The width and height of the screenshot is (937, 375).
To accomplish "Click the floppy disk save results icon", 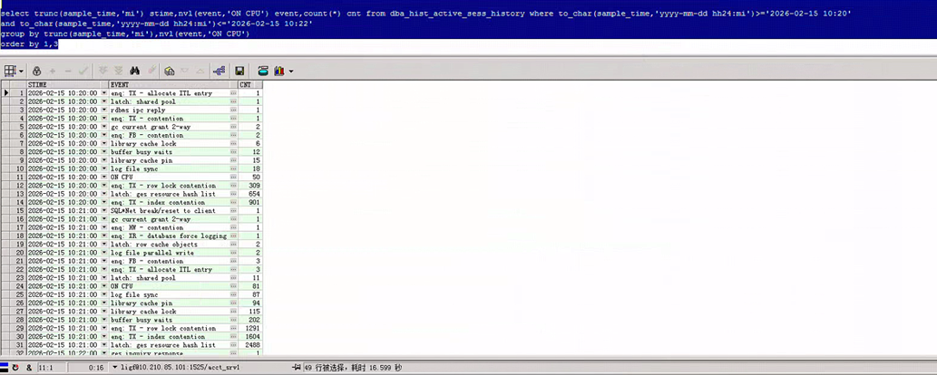I will click(239, 71).
